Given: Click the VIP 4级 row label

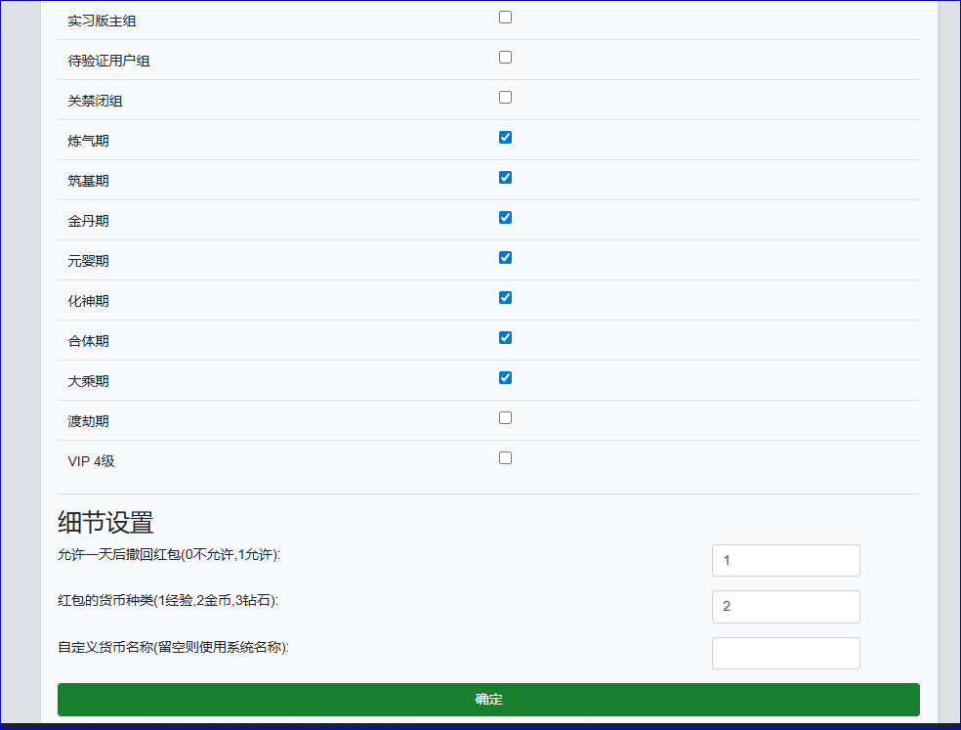Looking at the screenshot, I should click(x=91, y=461).
